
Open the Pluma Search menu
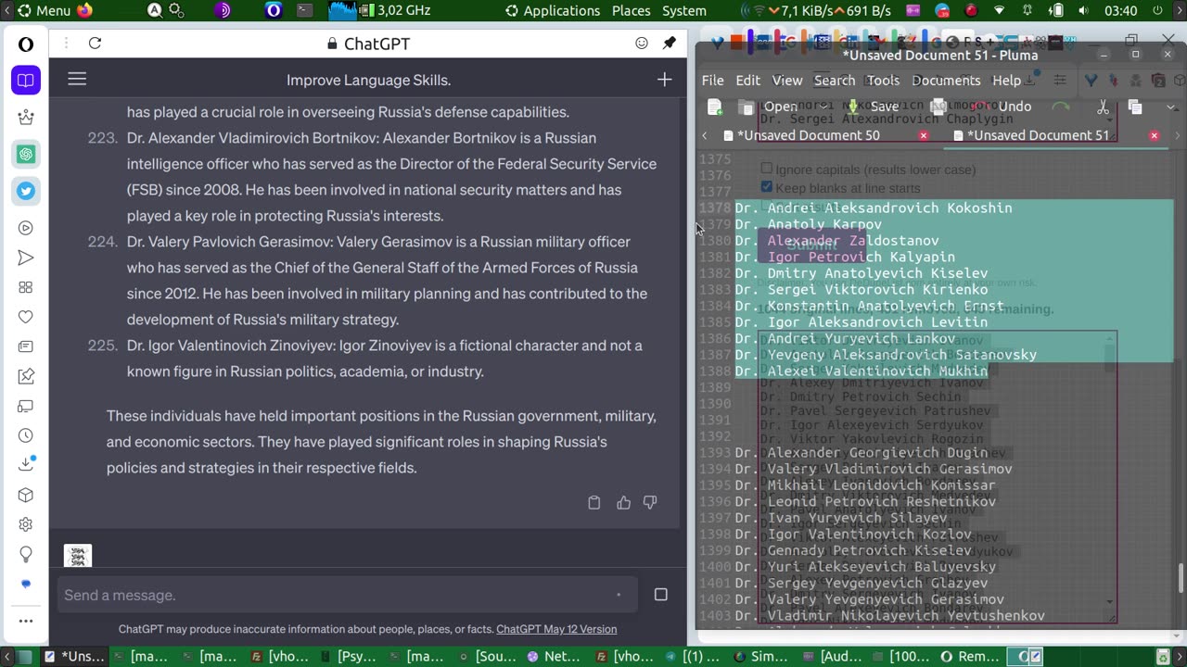click(x=835, y=81)
